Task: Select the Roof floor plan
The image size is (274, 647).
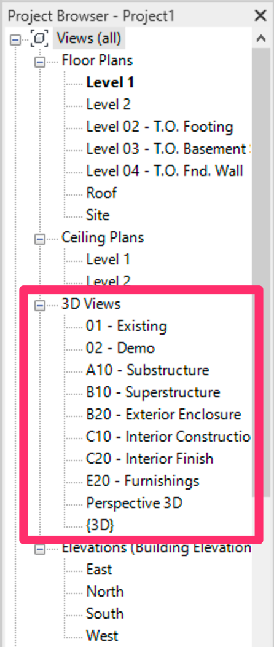Action: click(101, 193)
